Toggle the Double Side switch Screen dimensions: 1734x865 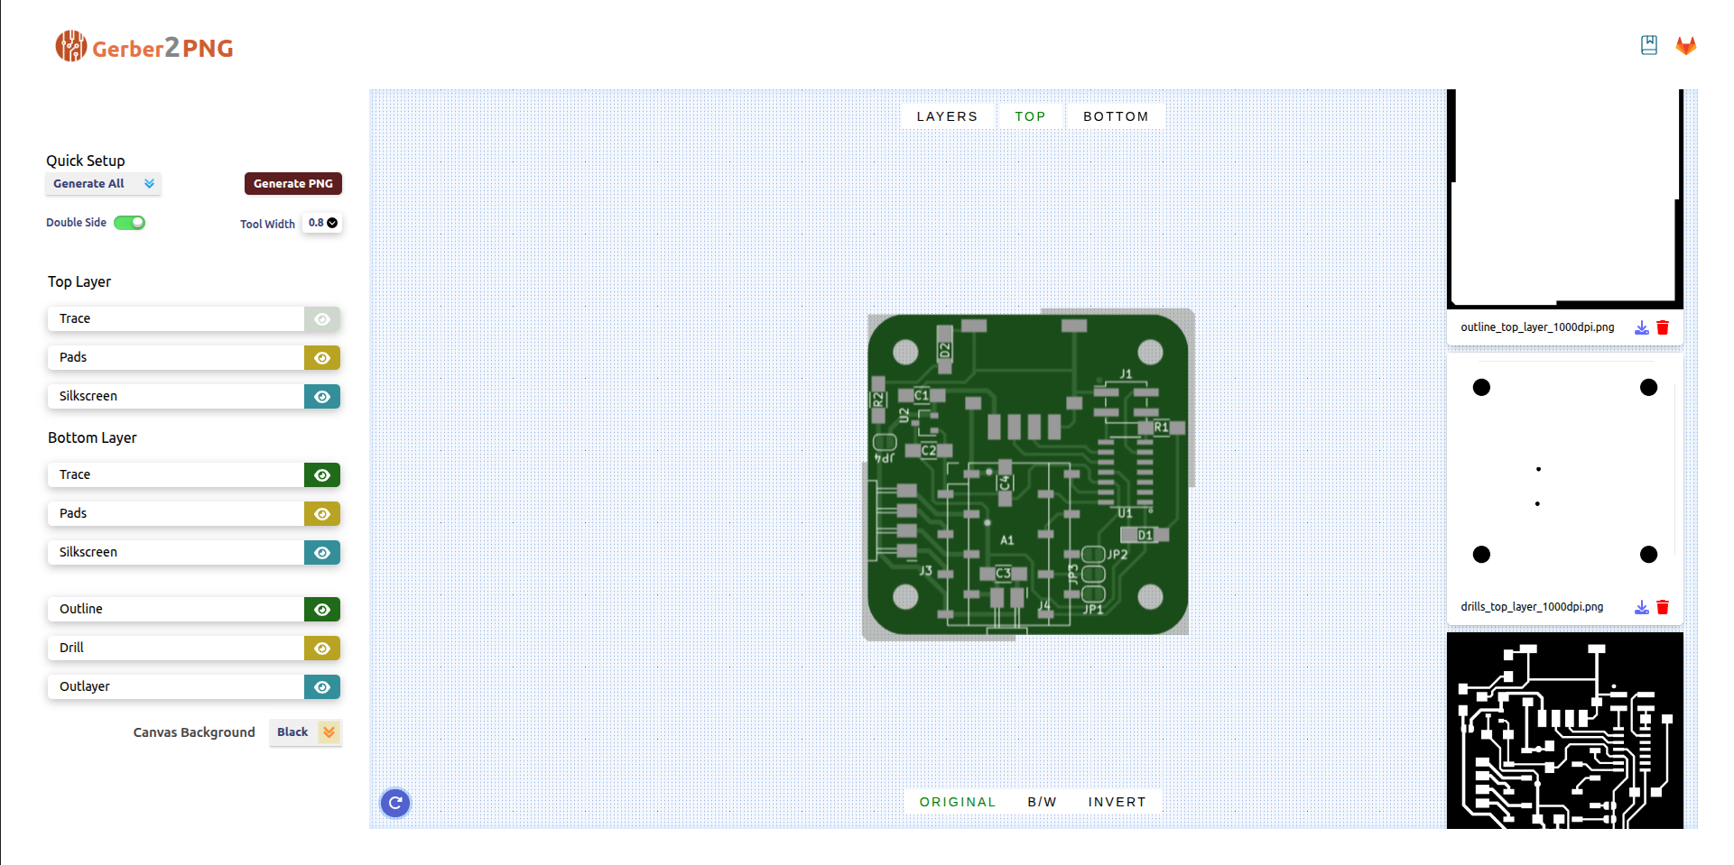129,223
